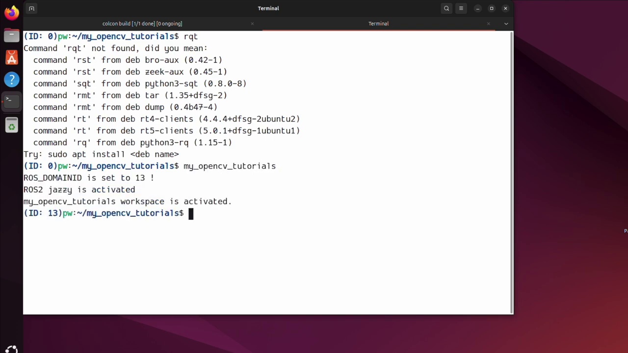Switch to the colcon build tab
This screenshot has width=628, height=353.
tap(142, 24)
